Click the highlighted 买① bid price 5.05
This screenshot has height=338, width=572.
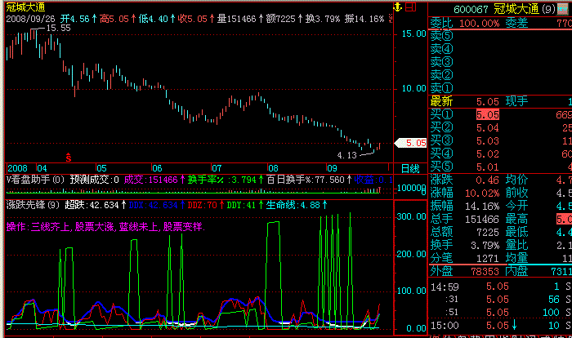pyautogui.click(x=488, y=115)
